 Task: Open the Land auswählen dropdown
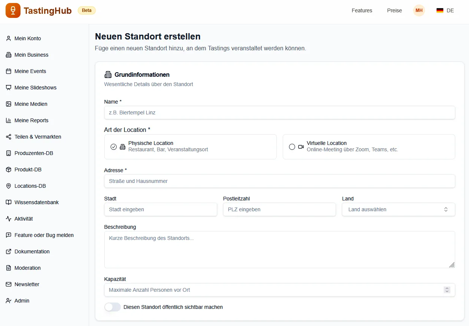coord(398,209)
